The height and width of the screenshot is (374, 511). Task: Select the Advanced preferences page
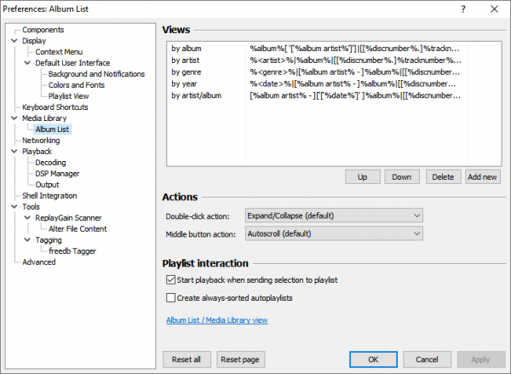point(39,262)
